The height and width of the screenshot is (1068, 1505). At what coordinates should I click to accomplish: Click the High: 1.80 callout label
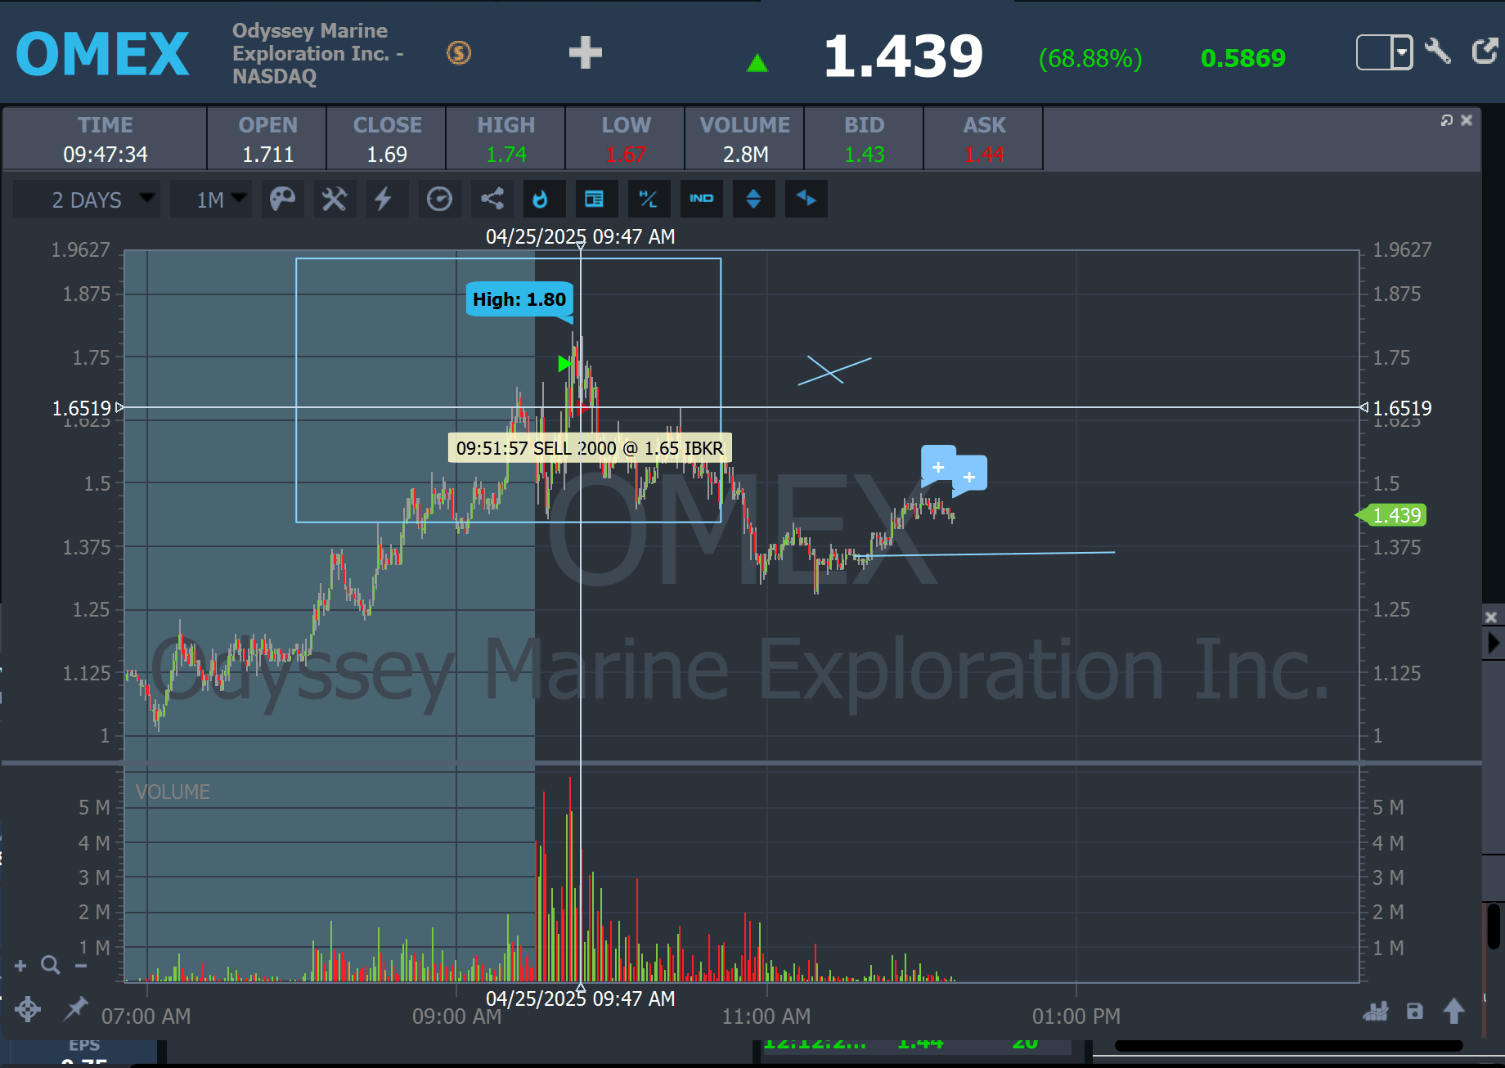click(519, 299)
